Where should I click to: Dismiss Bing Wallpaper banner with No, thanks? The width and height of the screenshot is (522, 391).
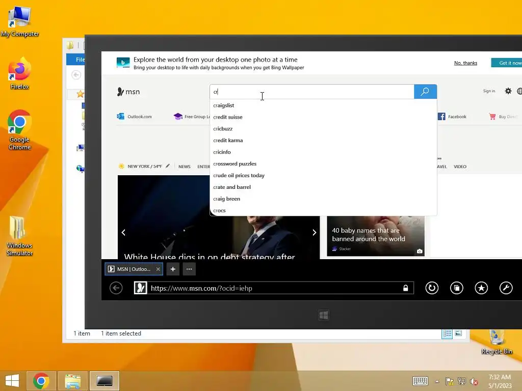click(x=465, y=63)
